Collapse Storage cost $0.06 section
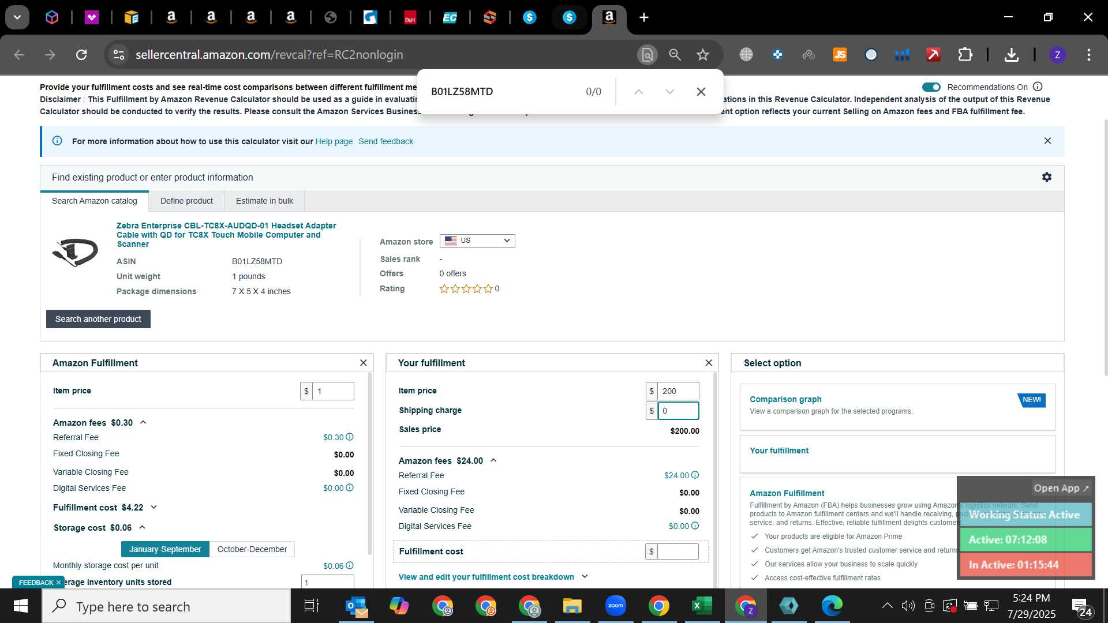Screen dimensions: 1108x623 [142, 527]
